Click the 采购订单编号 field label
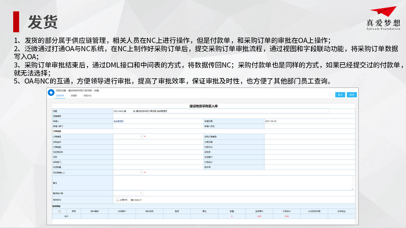 210,137
